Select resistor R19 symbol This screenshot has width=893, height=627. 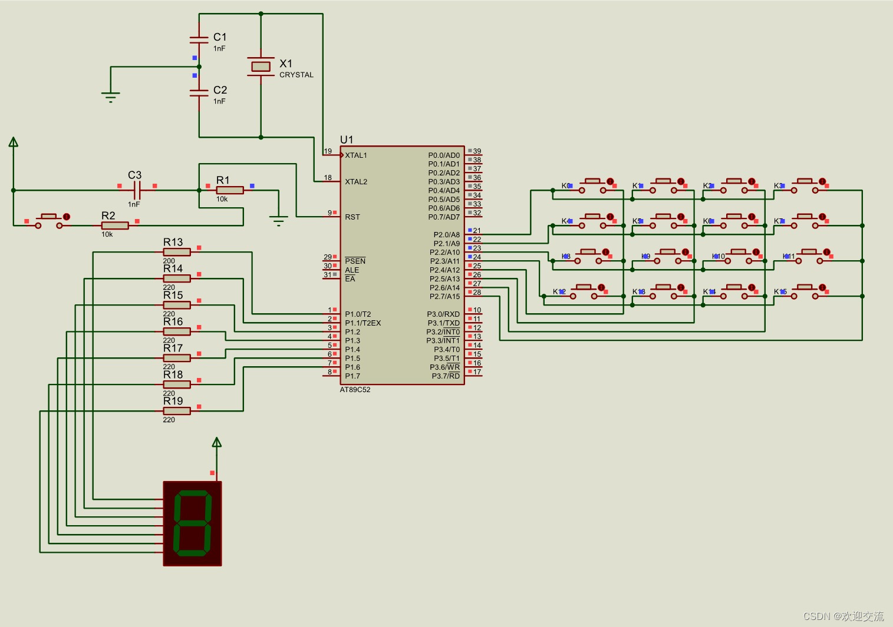[176, 411]
